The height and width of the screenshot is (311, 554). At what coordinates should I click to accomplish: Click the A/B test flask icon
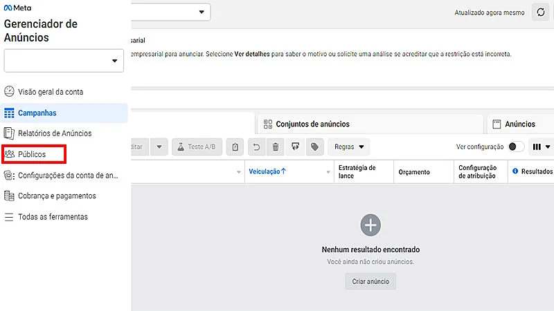coord(181,147)
